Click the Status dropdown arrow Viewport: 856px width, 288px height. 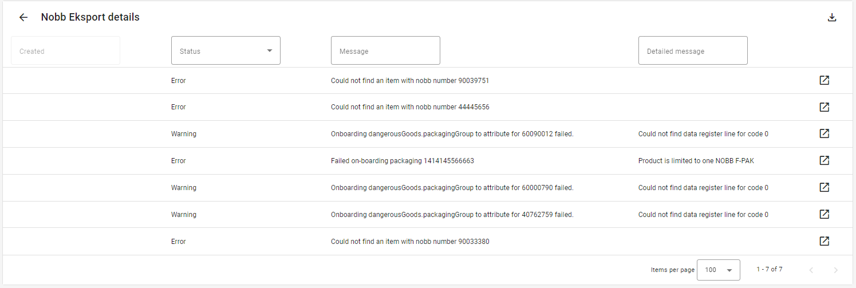[270, 50]
